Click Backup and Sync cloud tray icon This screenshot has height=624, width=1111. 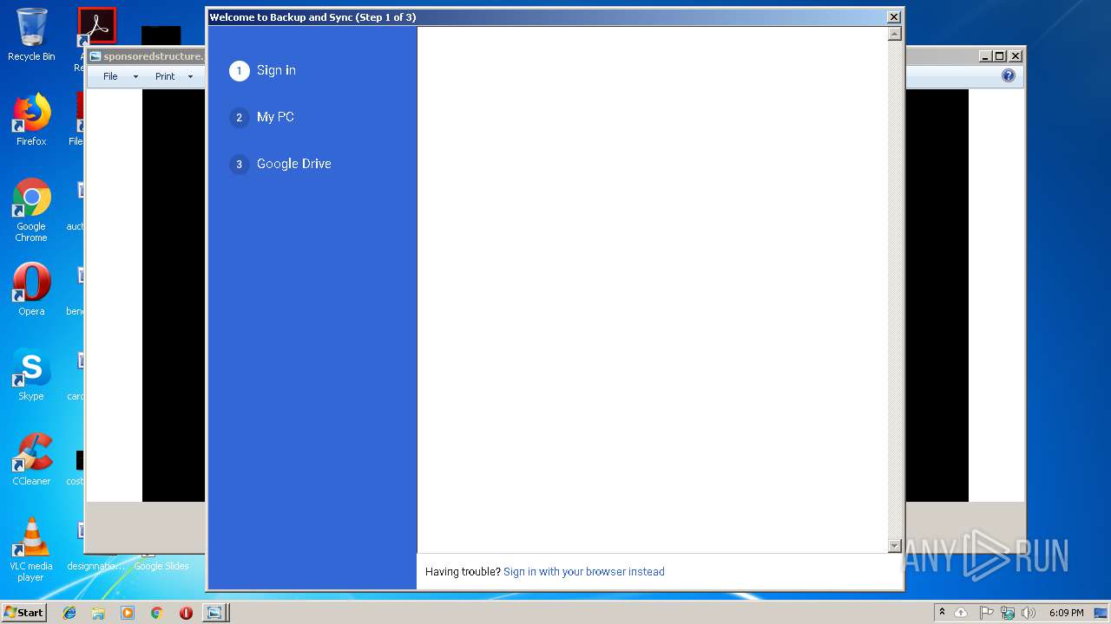coord(961,613)
